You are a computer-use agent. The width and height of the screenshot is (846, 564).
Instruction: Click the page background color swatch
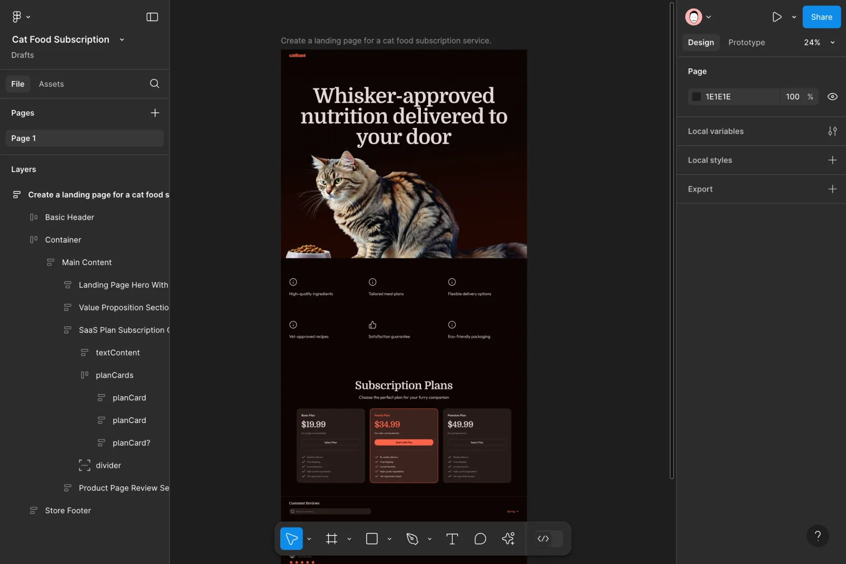point(697,97)
